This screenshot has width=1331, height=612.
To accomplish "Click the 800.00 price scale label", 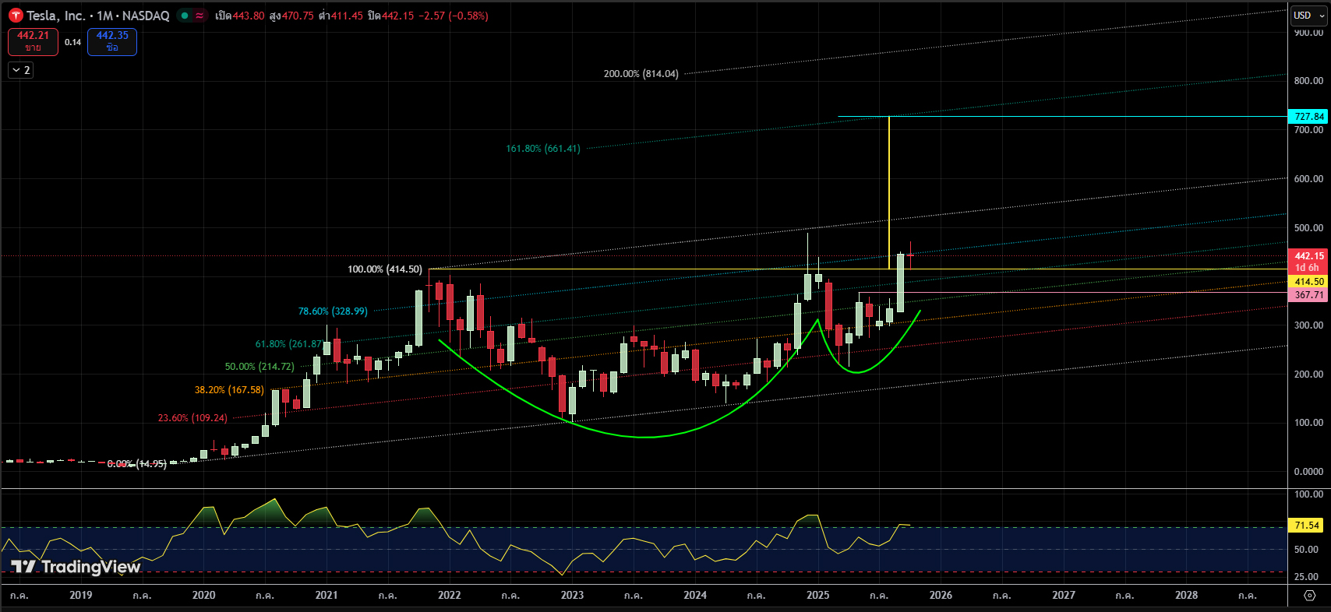I will (x=1308, y=81).
